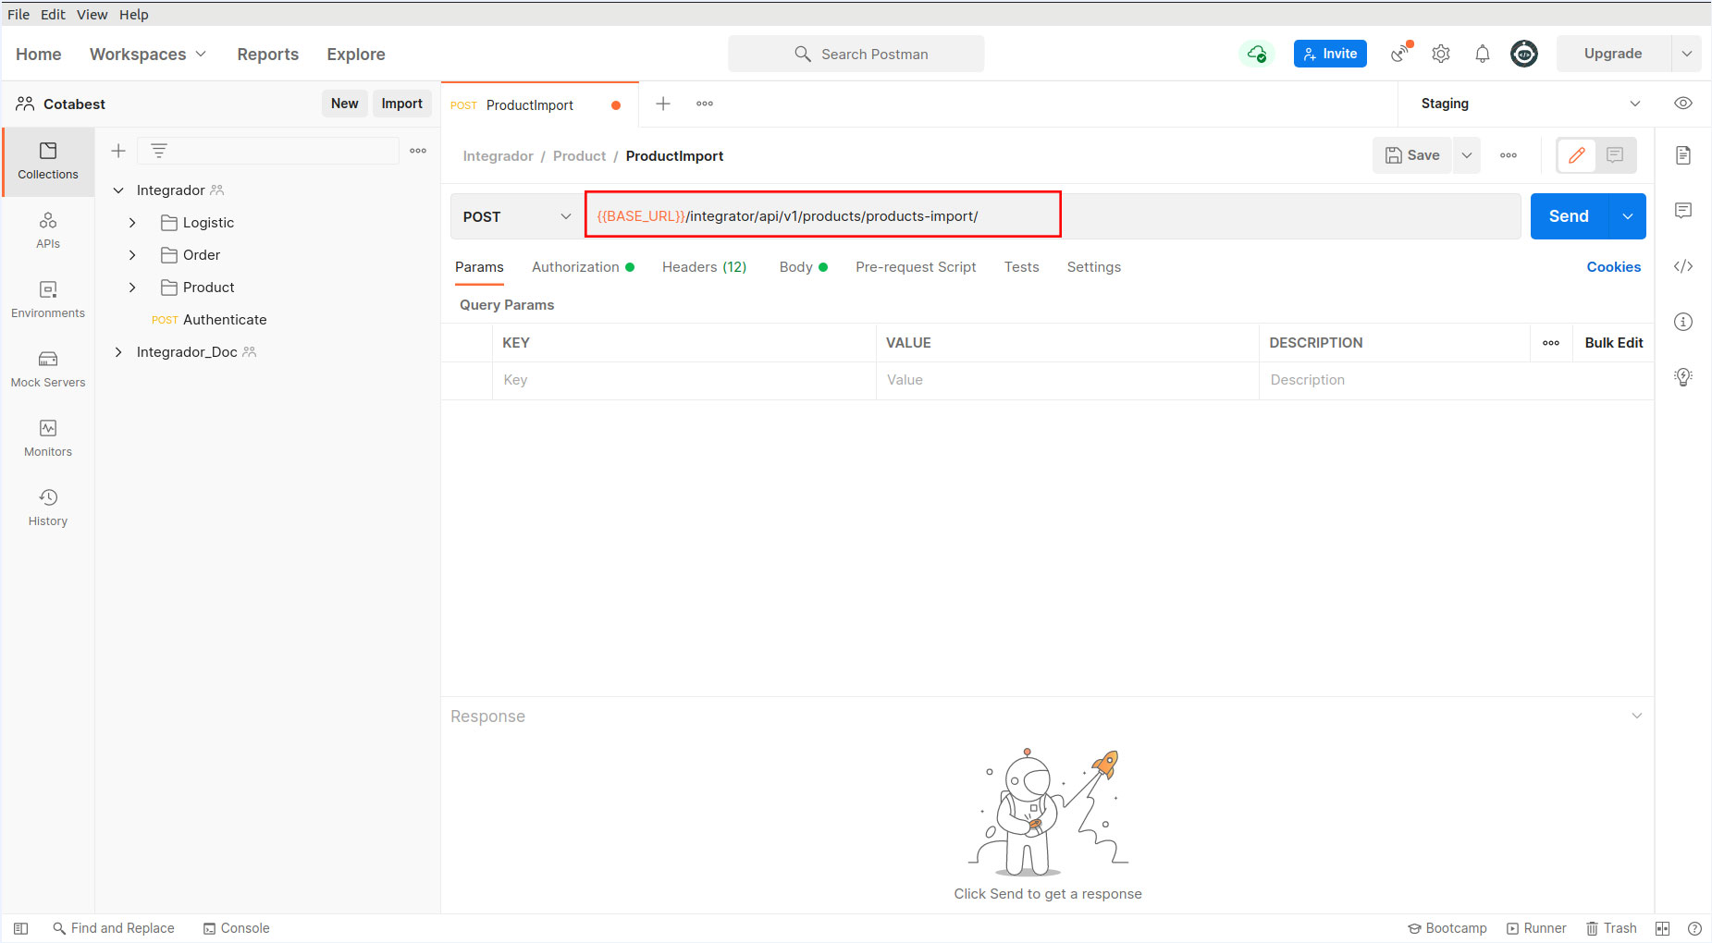Switch to the Body tab
Image resolution: width=1712 pixels, height=943 pixels.
(x=803, y=267)
